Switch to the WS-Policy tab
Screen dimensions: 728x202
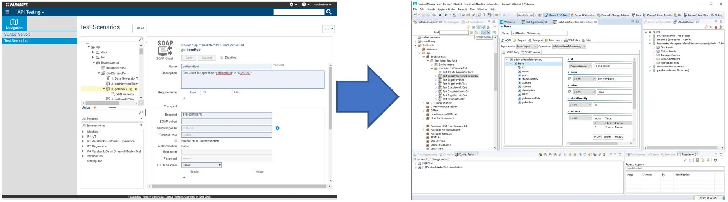(572, 40)
